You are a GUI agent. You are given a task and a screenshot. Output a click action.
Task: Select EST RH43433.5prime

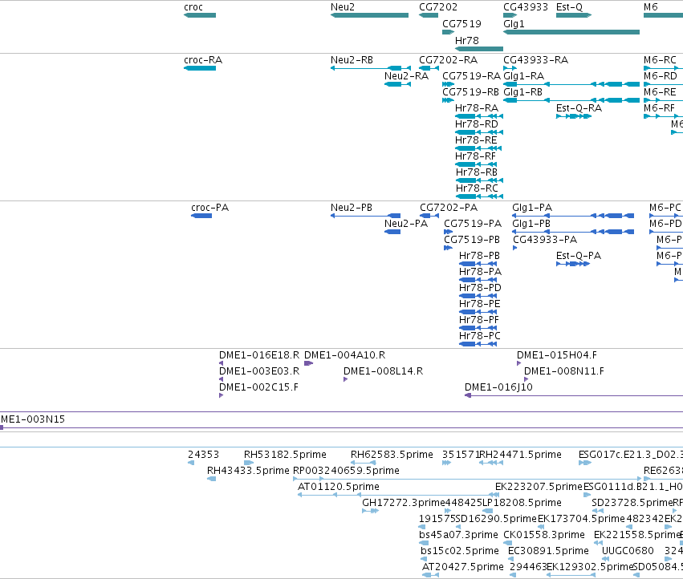211,479
